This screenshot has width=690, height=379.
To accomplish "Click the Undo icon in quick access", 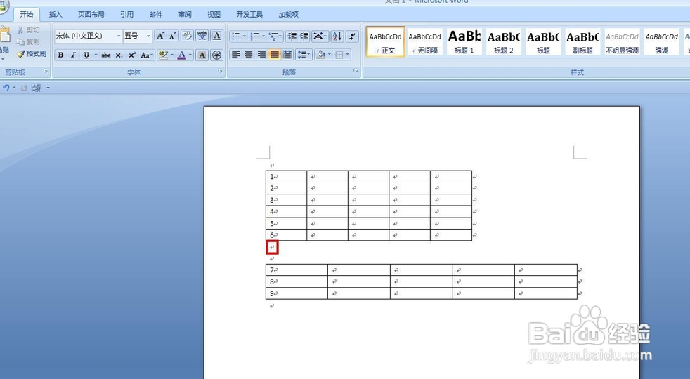I will coord(6,88).
